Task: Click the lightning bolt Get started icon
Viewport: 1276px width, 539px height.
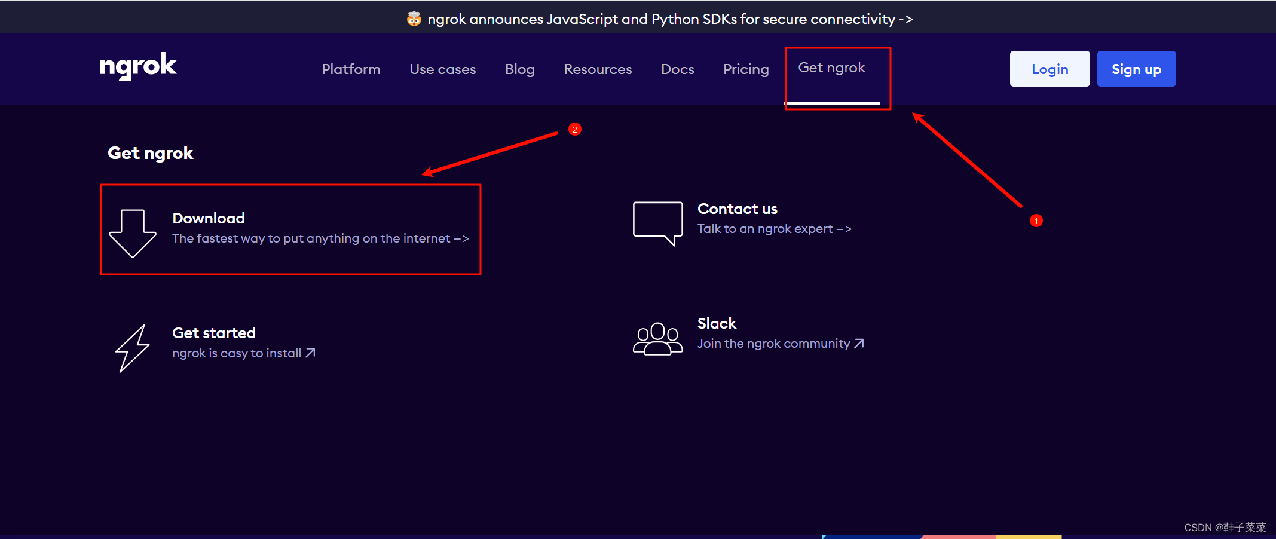Action: 134,347
